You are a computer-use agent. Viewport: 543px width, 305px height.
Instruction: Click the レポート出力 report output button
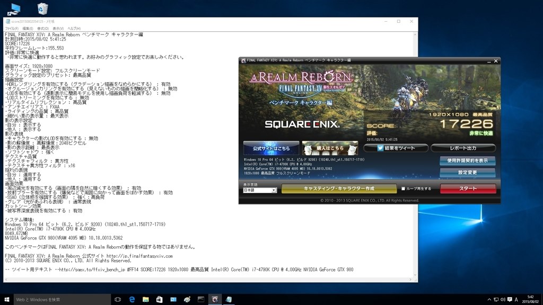point(463,148)
